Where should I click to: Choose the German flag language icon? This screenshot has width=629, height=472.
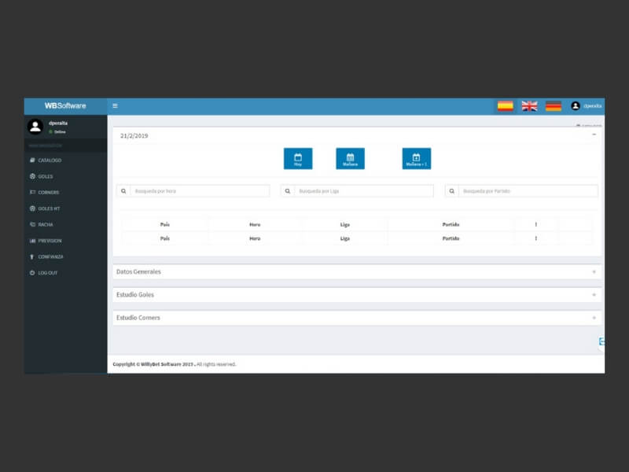(554, 106)
